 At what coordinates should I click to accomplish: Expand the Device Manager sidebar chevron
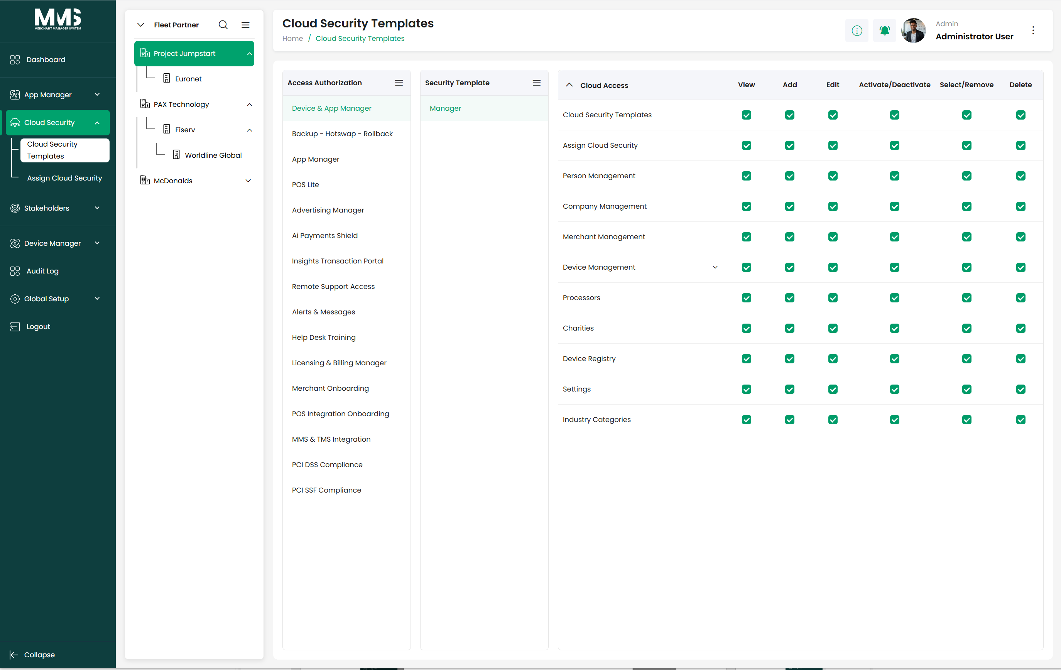pos(97,243)
